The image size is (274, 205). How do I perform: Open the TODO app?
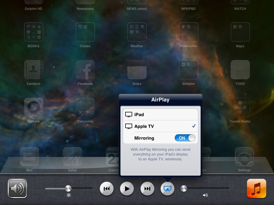click(240, 70)
